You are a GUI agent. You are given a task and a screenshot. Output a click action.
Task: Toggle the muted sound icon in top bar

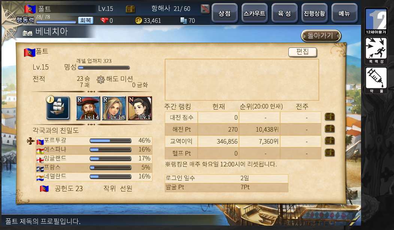205,9
